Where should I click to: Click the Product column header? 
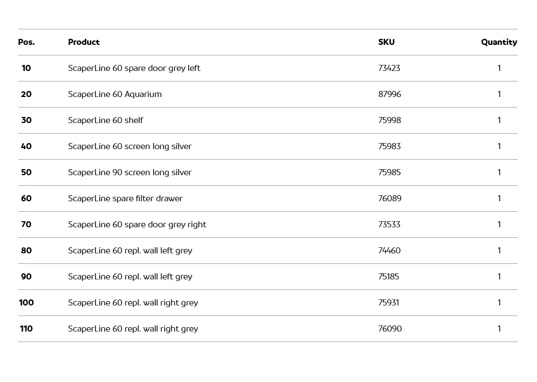(x=84, y=42)
